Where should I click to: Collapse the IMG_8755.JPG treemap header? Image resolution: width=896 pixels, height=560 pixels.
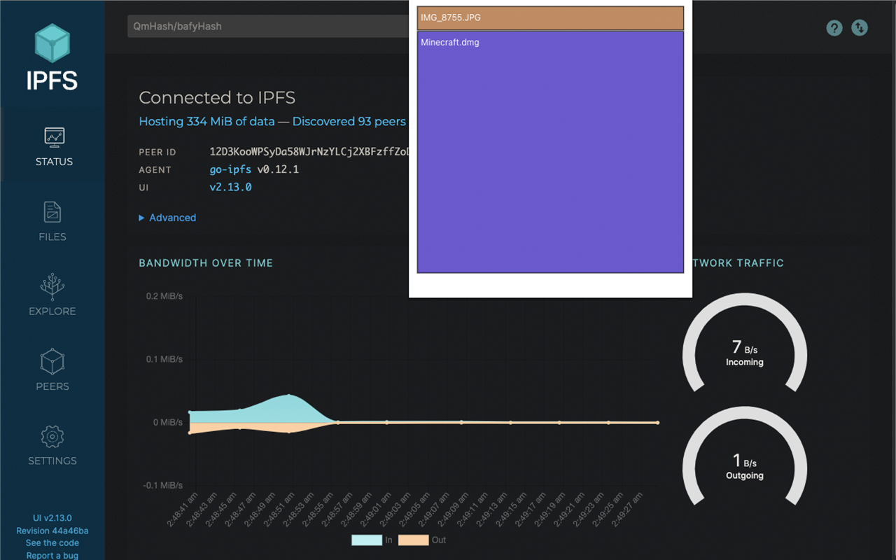[550, 17]
